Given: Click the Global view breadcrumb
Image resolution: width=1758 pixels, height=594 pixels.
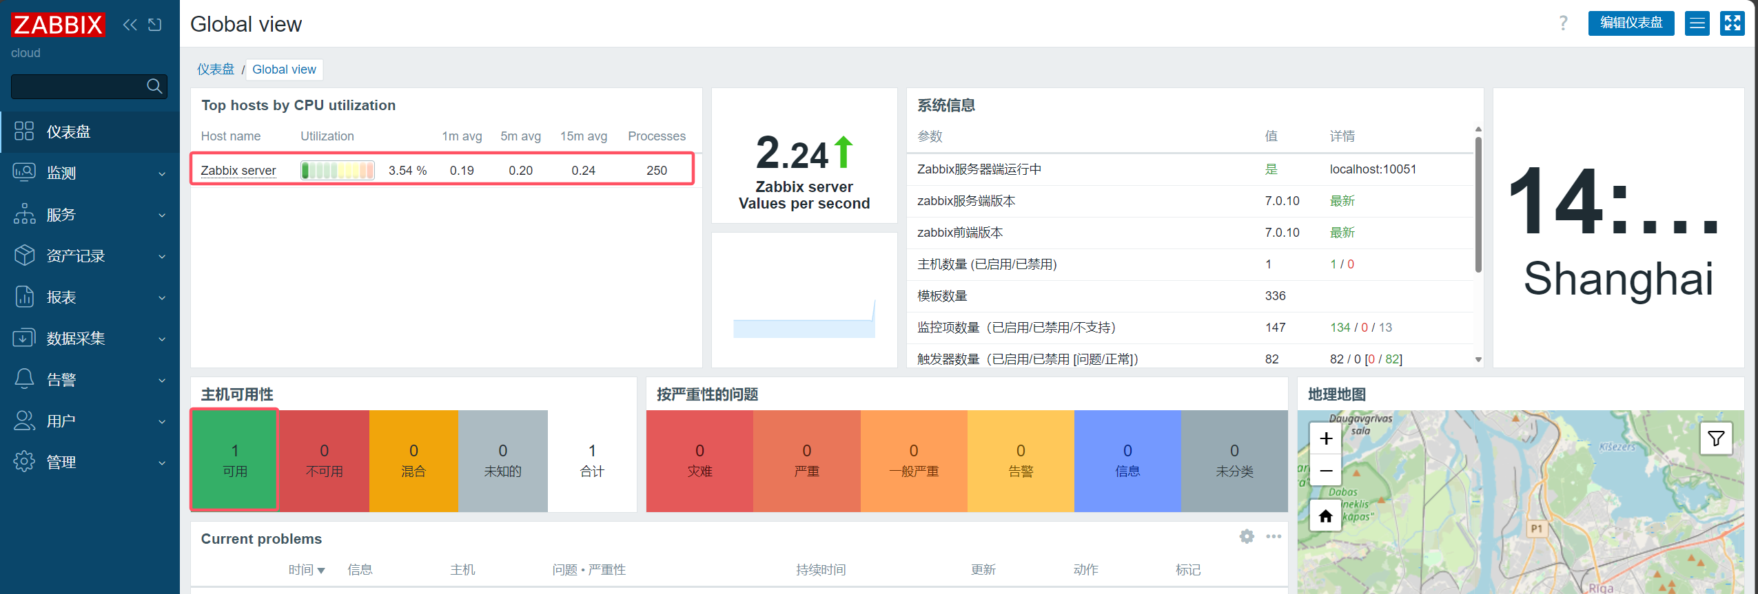Looking at the screenshot, I should [x=284, y=70].
